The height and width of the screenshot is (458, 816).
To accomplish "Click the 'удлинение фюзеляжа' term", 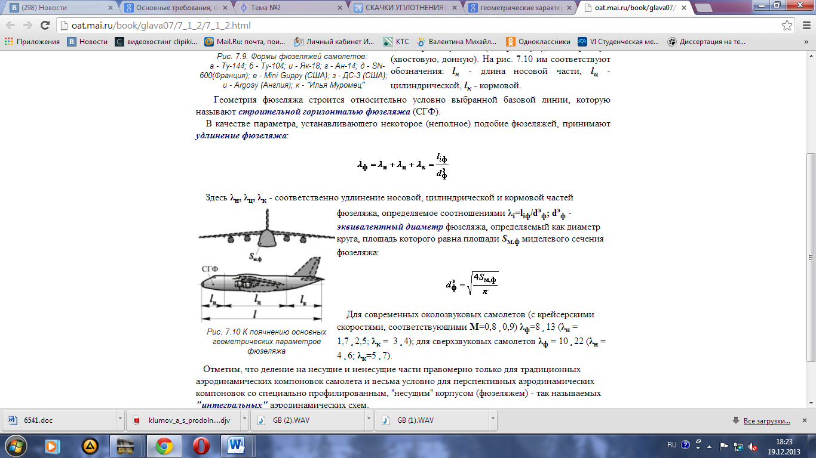I will 241,135.
